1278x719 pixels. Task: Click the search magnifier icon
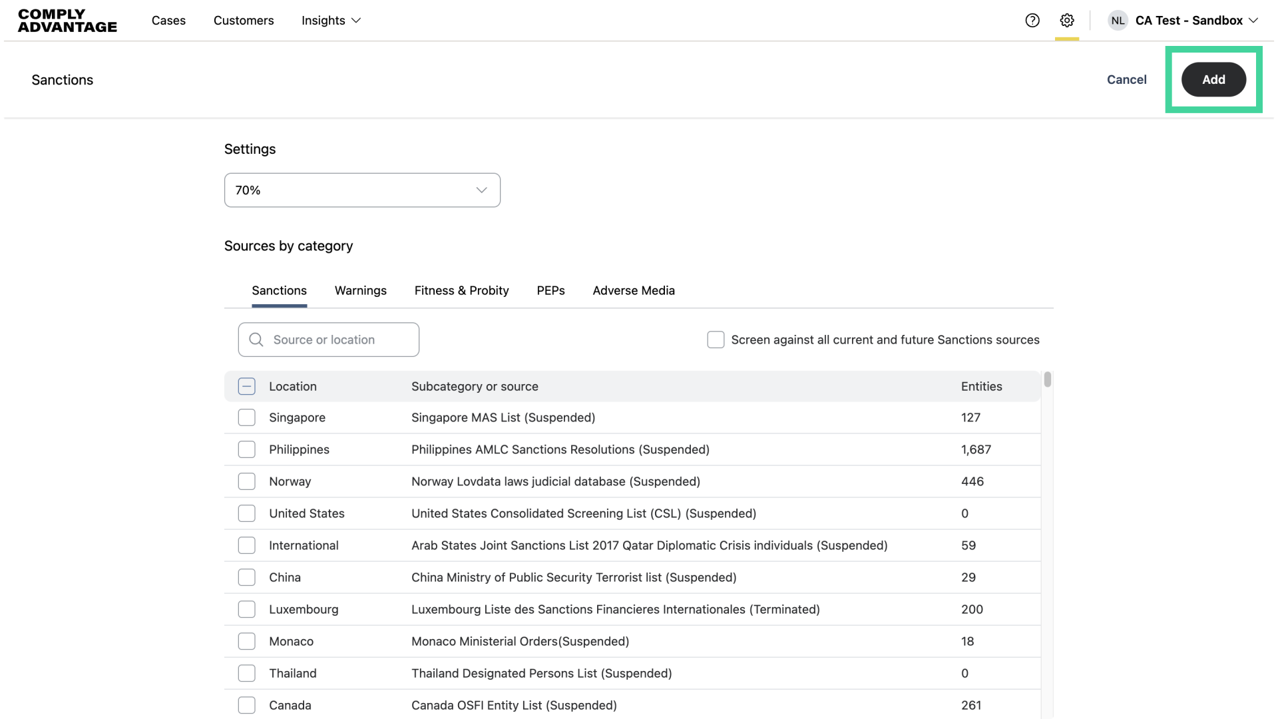[256, 340]
